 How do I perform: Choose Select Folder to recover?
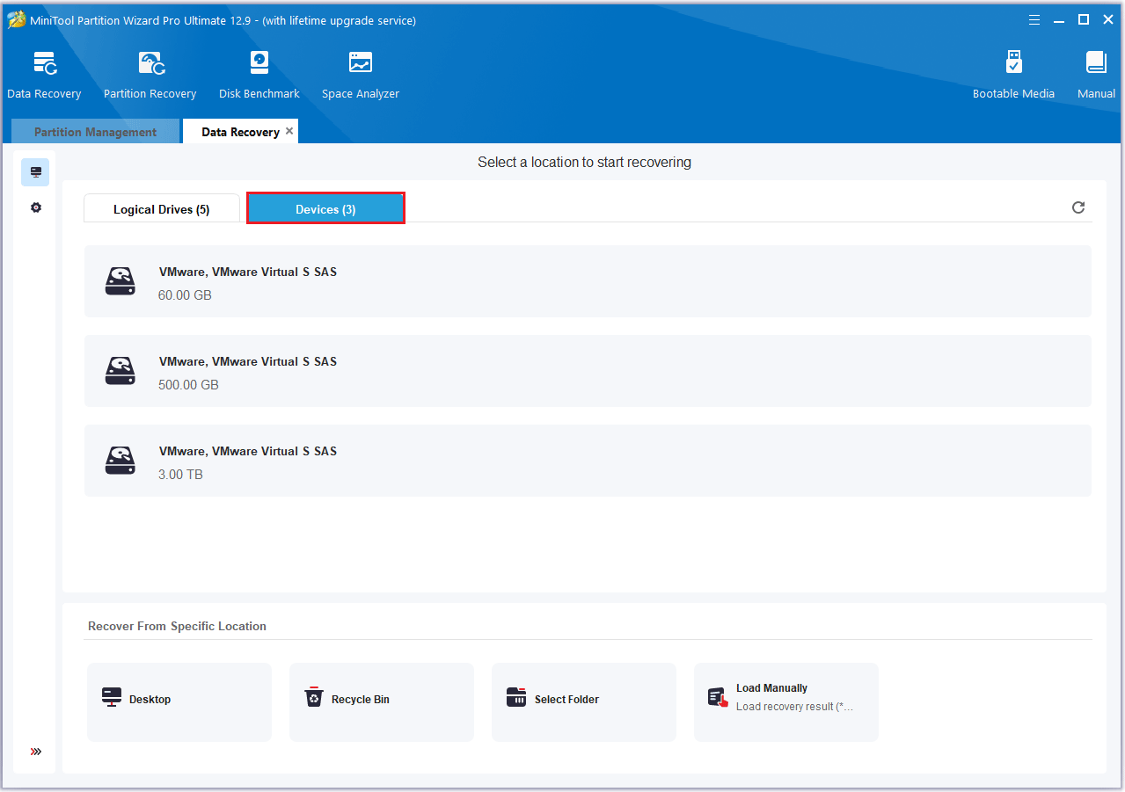tap(584, 701)
